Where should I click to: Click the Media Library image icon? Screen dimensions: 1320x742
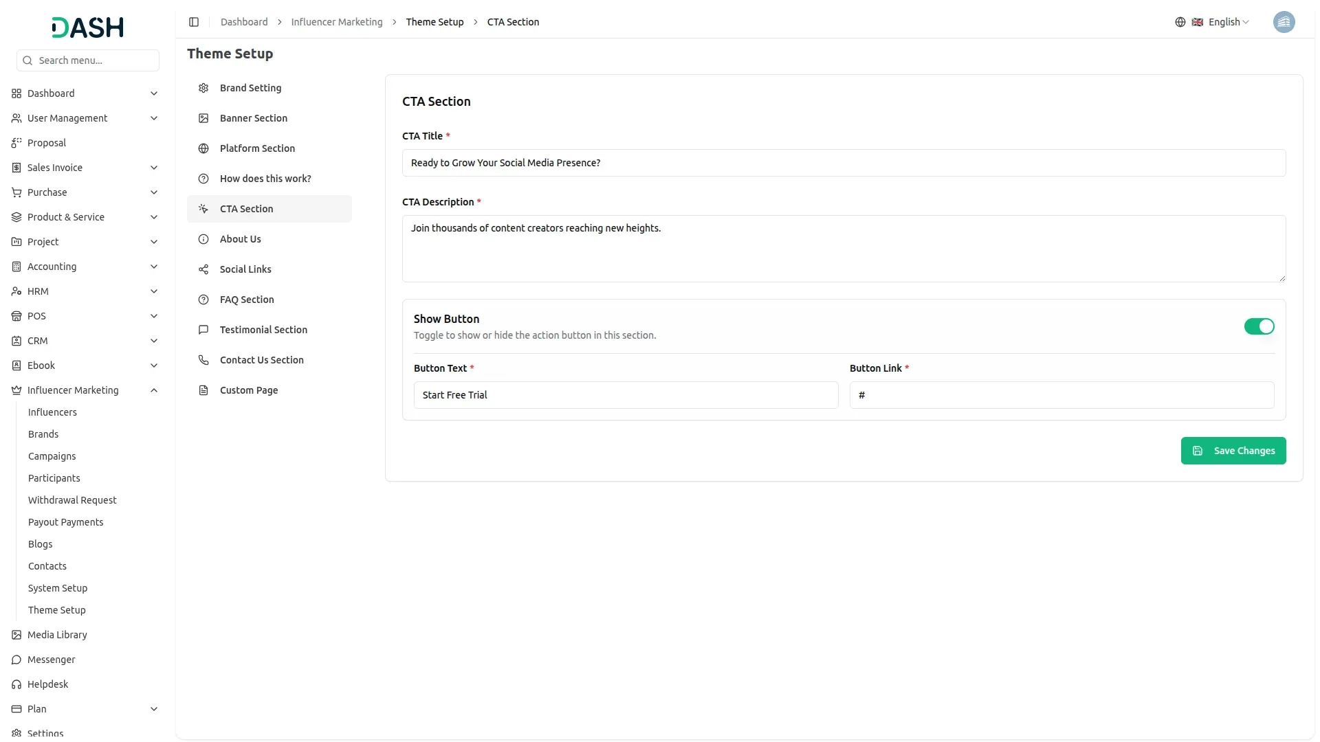click(16, 635)
